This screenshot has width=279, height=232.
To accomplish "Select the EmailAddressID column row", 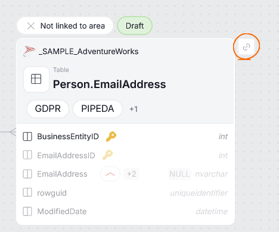I will tap(125, 155).
